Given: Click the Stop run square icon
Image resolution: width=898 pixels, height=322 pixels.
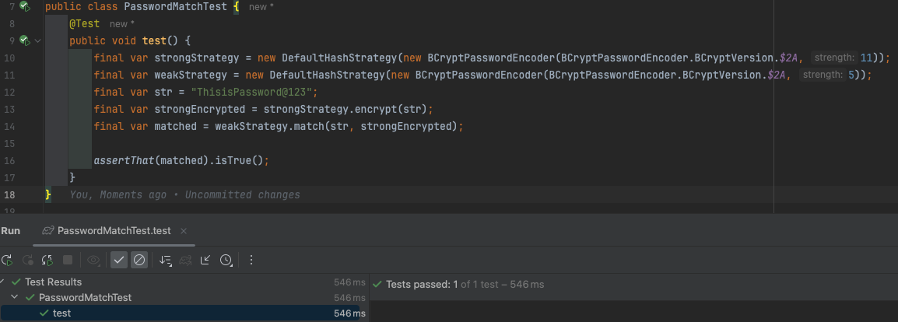Looking at the screenshot, I should (68, 260).
